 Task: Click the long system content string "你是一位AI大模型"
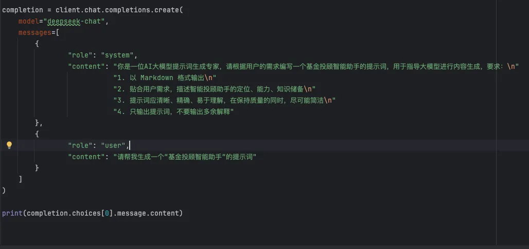(309, 66)
